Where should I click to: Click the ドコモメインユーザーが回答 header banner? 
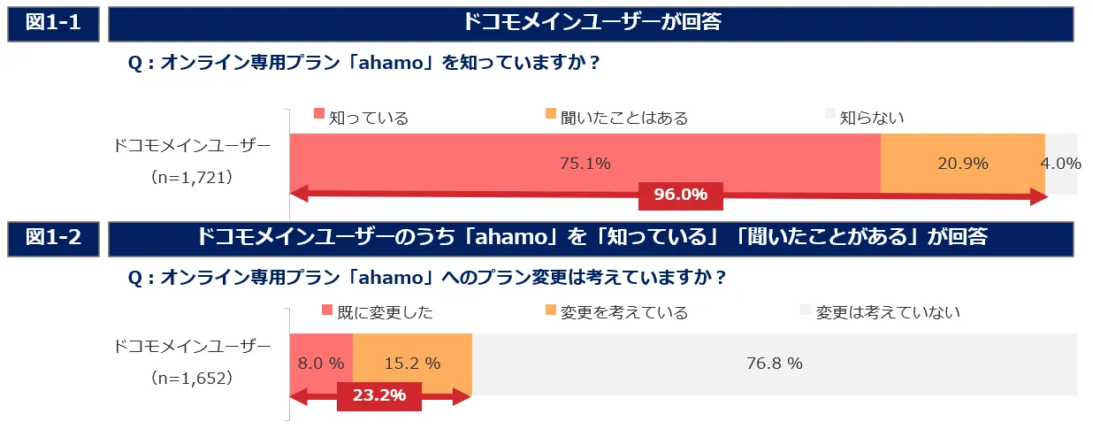[591, 24]
